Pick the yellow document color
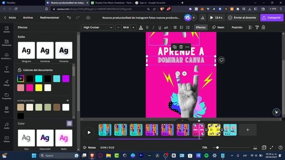 (39, 88)
